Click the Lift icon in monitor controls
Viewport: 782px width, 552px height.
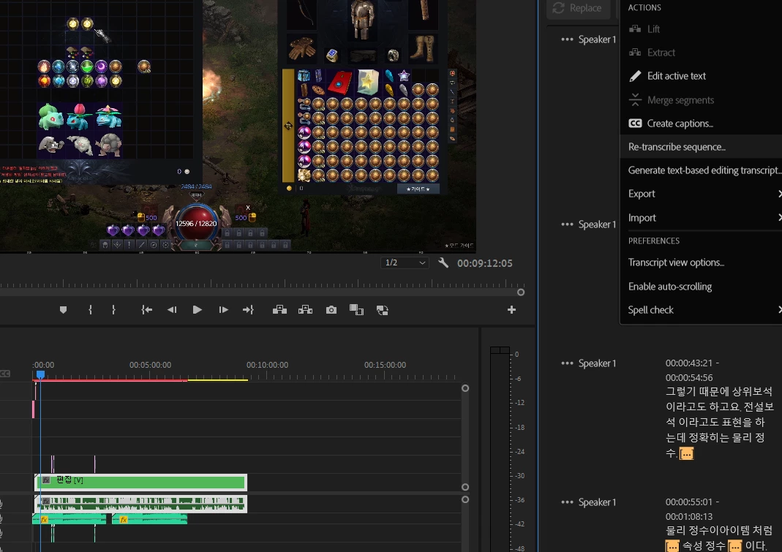279,310
